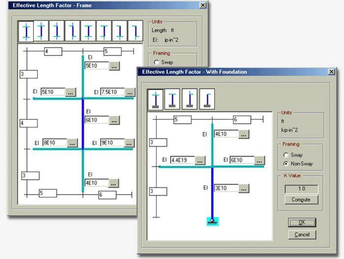Open browse button next to 4.4E19 EI field

(x=200, y=160)
